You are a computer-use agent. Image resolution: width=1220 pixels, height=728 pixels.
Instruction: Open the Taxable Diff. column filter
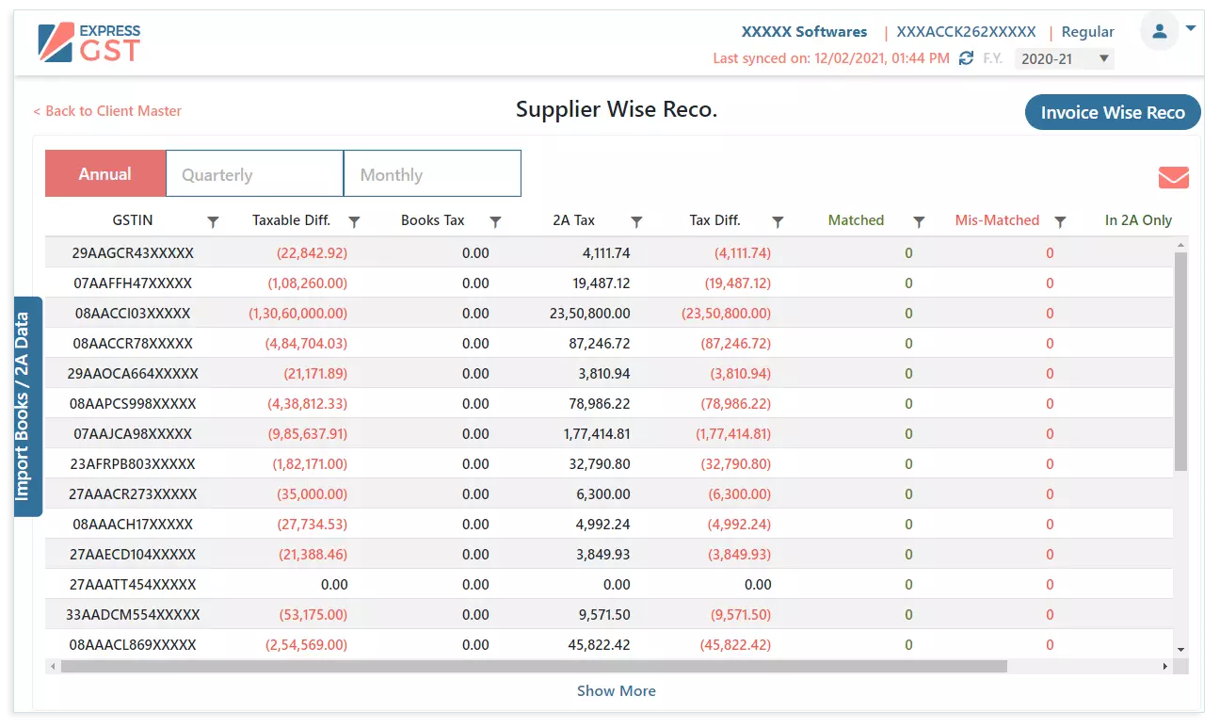pos(354,220)
